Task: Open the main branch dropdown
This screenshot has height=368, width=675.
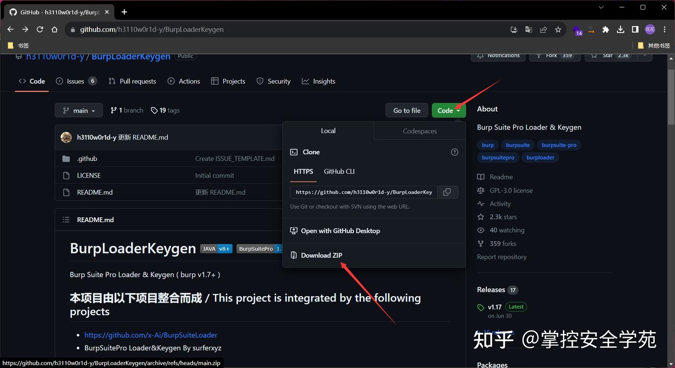Action: coord(79,110)
